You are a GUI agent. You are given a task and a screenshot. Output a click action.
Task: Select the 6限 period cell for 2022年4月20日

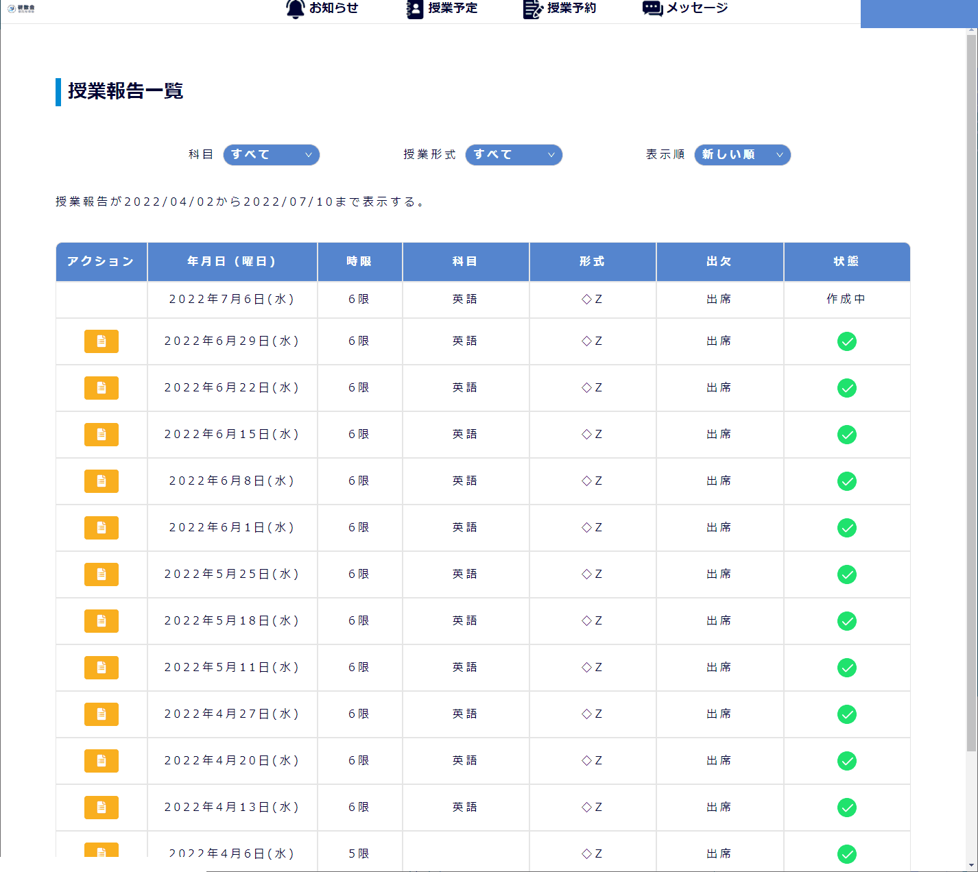point(359,761)
